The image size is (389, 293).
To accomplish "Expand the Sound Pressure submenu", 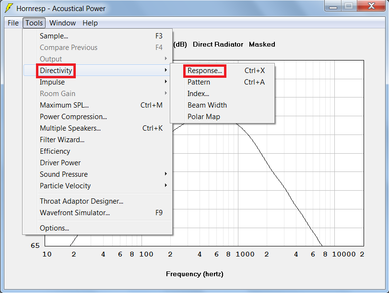I will click(x=98, y=174).
